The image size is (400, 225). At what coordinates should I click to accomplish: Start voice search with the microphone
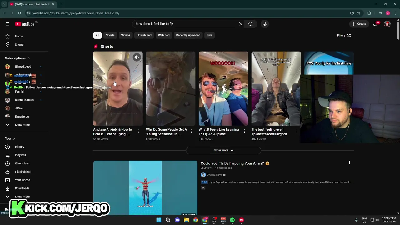click(x=265, y=24)
